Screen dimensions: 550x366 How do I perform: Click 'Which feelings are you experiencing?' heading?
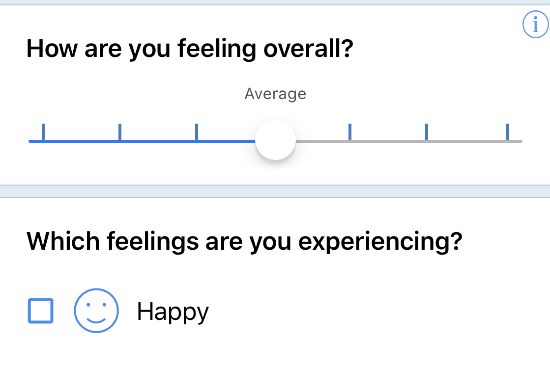pyautogui.click(x=244, y=240)
